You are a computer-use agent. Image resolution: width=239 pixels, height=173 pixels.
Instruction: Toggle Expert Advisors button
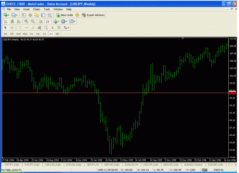pyautogui.click(x=93, y=15)
